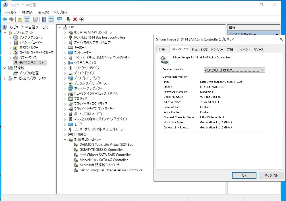Close the Sil 3114 properties dialog
The width and height of the screenshot is (286, 201).
coord(281,39)
